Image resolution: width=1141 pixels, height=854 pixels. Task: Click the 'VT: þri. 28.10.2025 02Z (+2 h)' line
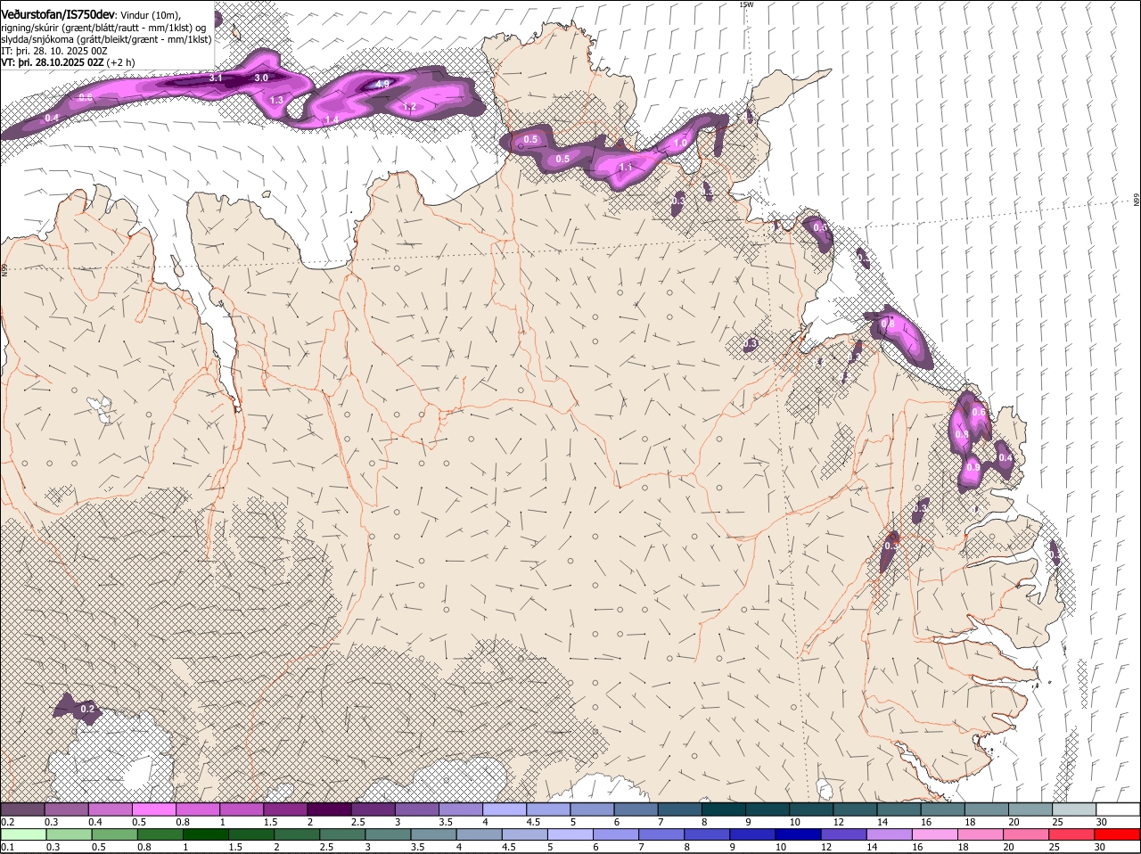click(68, 62)
